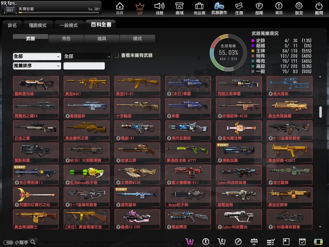
Task: Click the running soldier circle icon
Action: pos(206,242)
